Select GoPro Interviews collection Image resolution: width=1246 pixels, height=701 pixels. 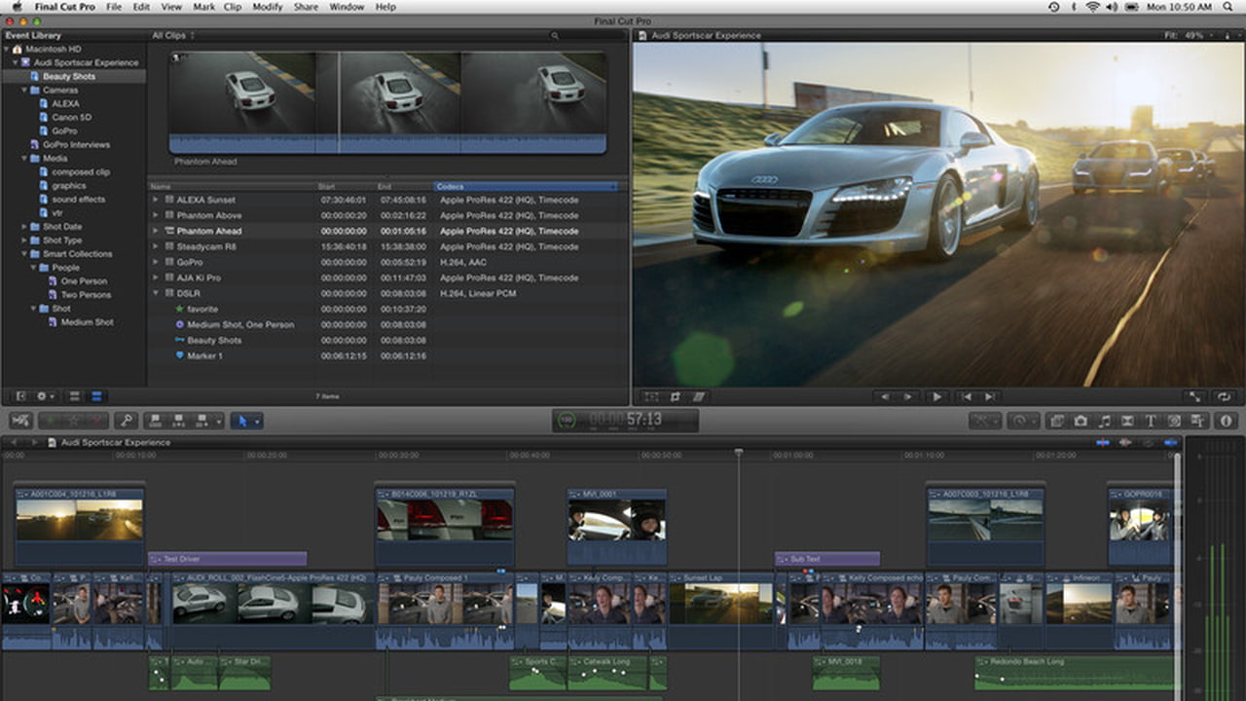click(76, 144)
